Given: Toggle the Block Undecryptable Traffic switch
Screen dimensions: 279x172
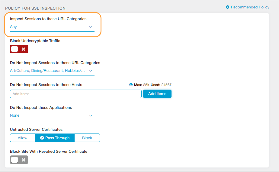Looking at the screenshot, I should (19, 49).
